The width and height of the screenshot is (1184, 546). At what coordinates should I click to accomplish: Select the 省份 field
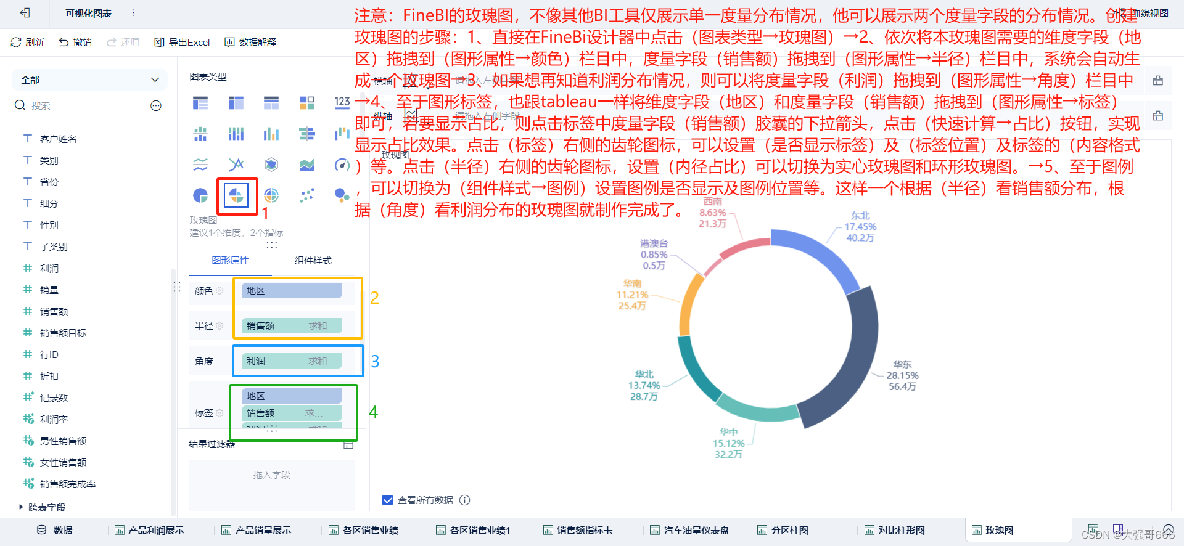(x=49, y=182)
